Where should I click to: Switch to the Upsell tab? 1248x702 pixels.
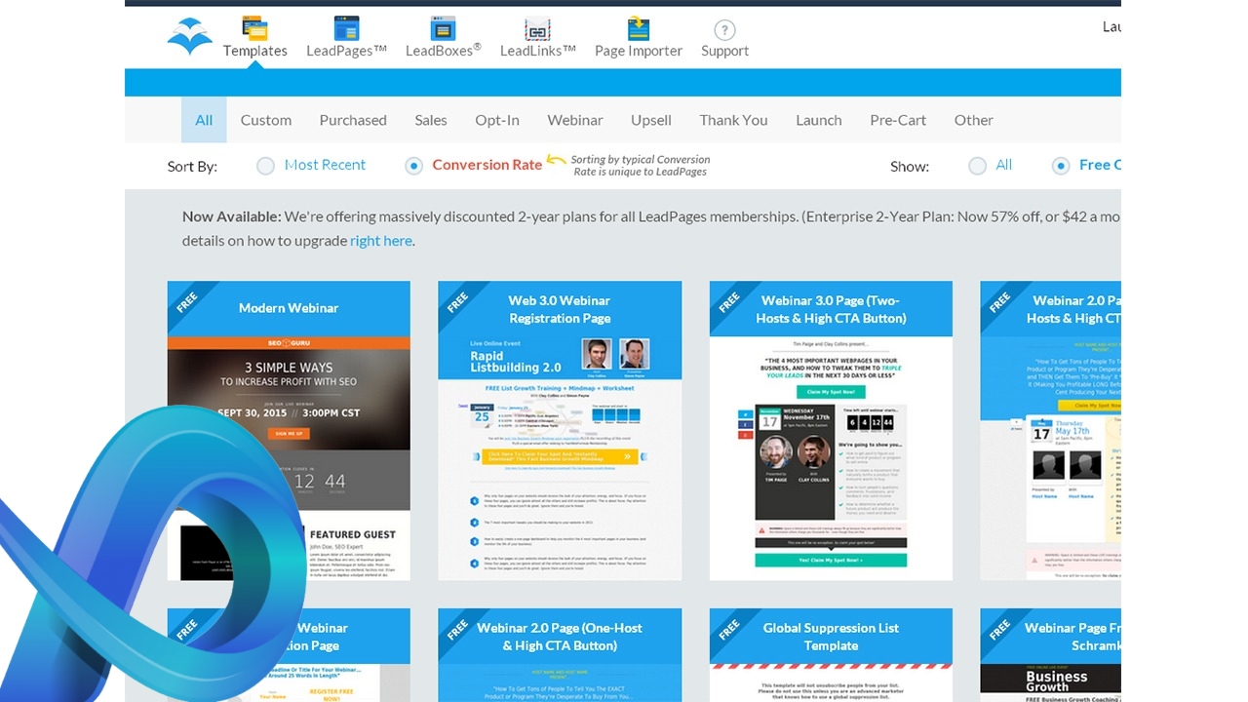pyautogui.click(x=651, y=120)
